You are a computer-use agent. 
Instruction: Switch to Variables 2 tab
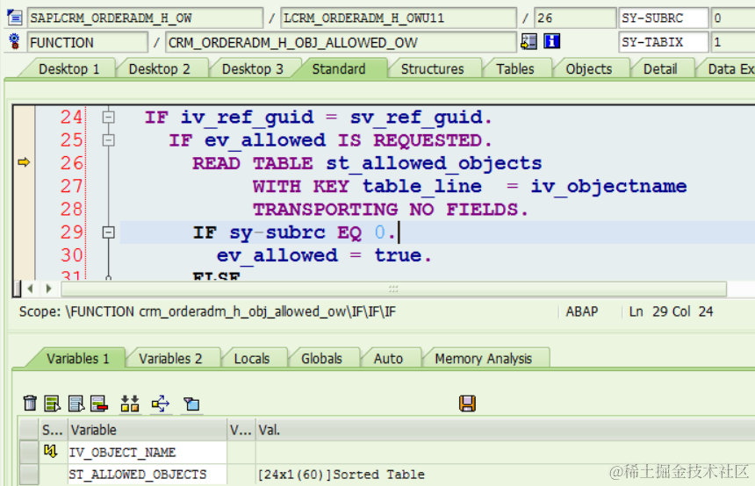(x=170, y=359)
